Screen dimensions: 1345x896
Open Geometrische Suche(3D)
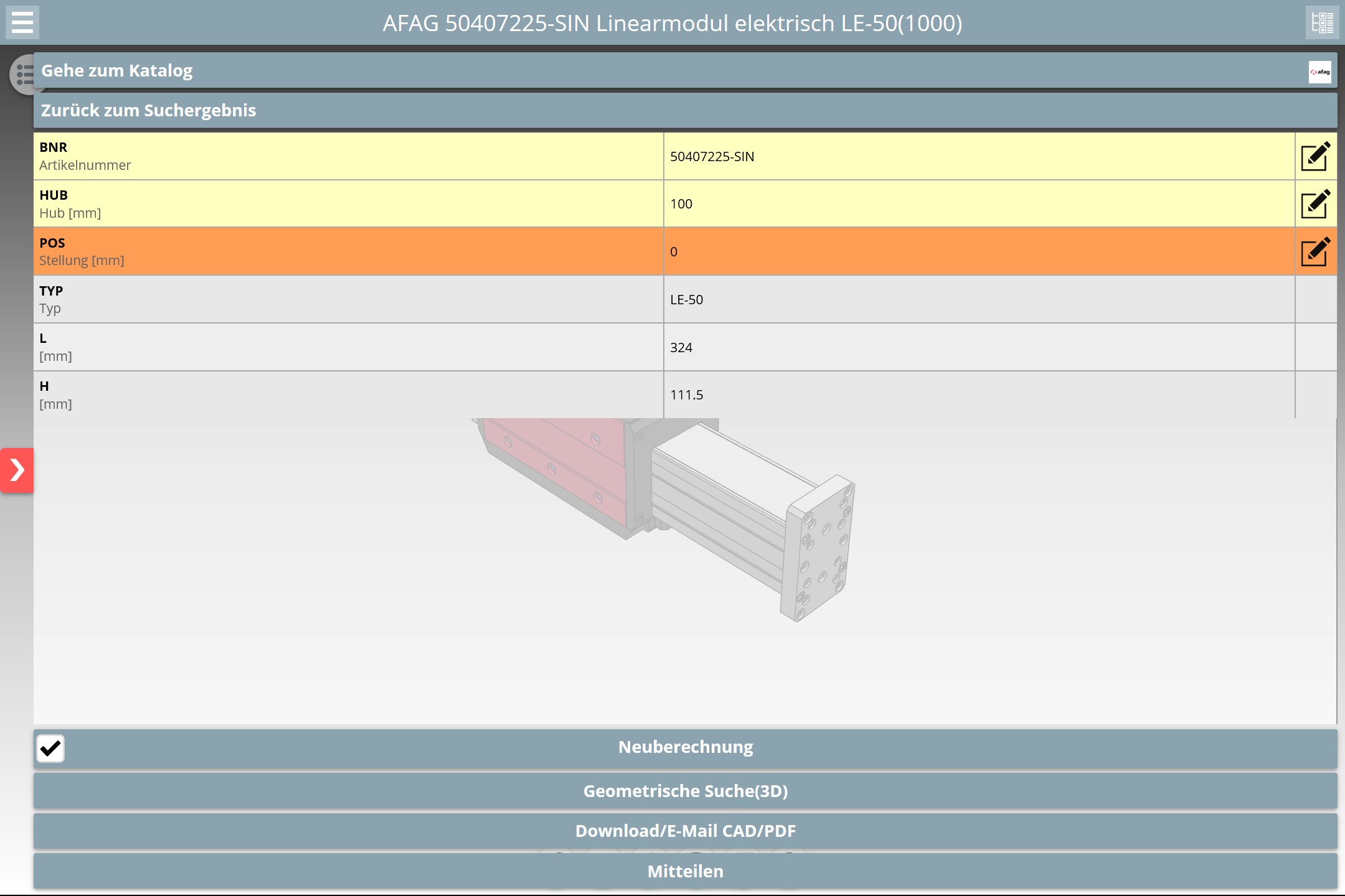click(685, 791)
